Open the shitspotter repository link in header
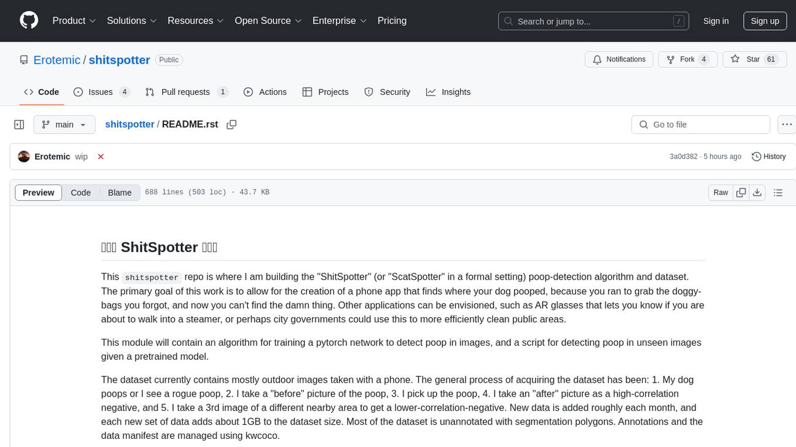The image size is (796, 447). click(119, 60)
